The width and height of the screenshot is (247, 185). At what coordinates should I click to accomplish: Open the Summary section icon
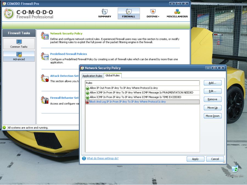tap(105, 12)
